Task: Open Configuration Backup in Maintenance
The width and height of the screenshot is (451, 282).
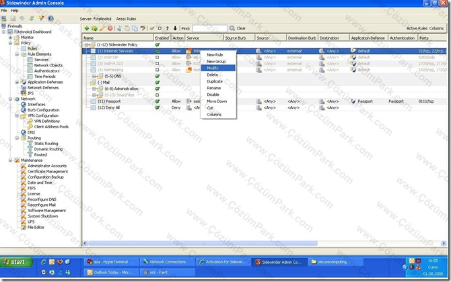Action: pyautogui.click(x=46, y=177)
